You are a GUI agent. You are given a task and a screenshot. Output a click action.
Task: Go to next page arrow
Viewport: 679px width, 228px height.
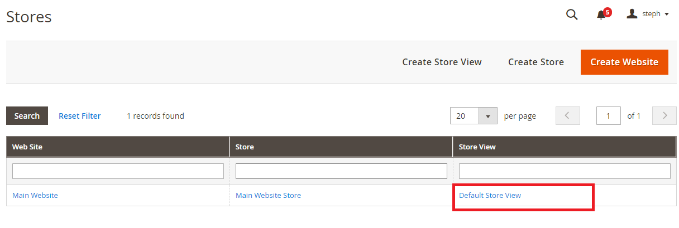664,115
